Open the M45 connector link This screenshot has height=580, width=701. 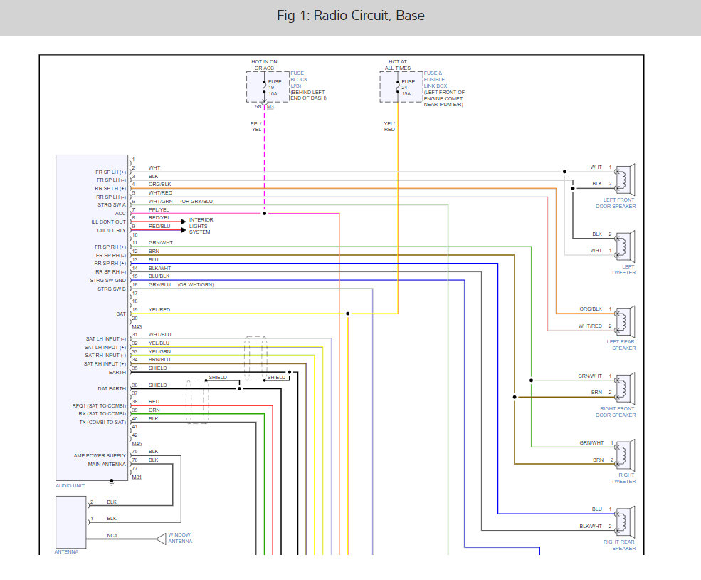coord(137,442)
